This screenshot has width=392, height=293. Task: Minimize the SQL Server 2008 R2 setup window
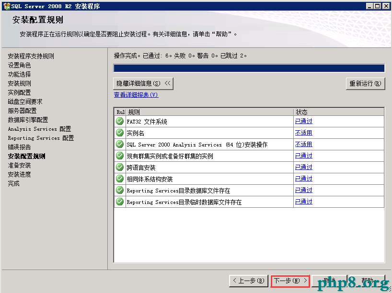coord(370,6)
